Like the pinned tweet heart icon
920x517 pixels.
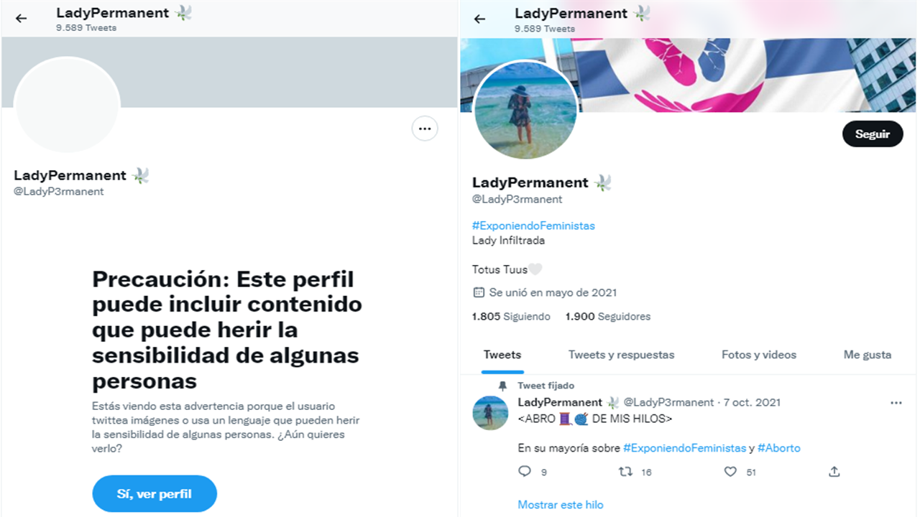tap(730, 472)
